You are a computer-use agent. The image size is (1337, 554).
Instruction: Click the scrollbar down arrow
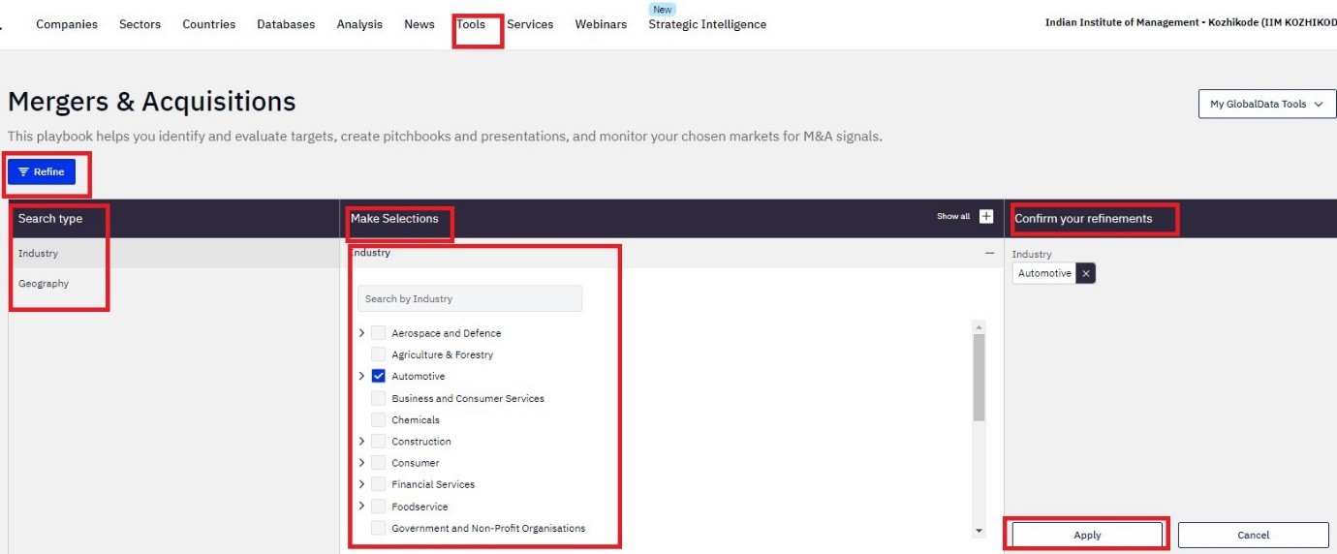coord(979,531)
